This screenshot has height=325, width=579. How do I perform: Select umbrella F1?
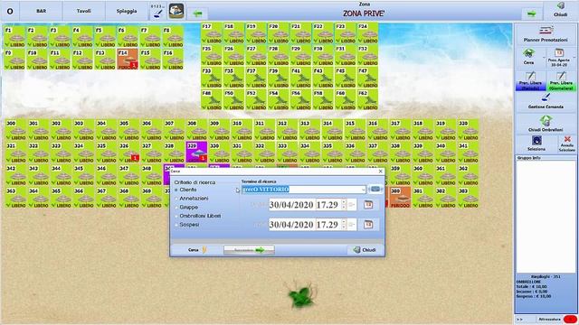point(14,36)
